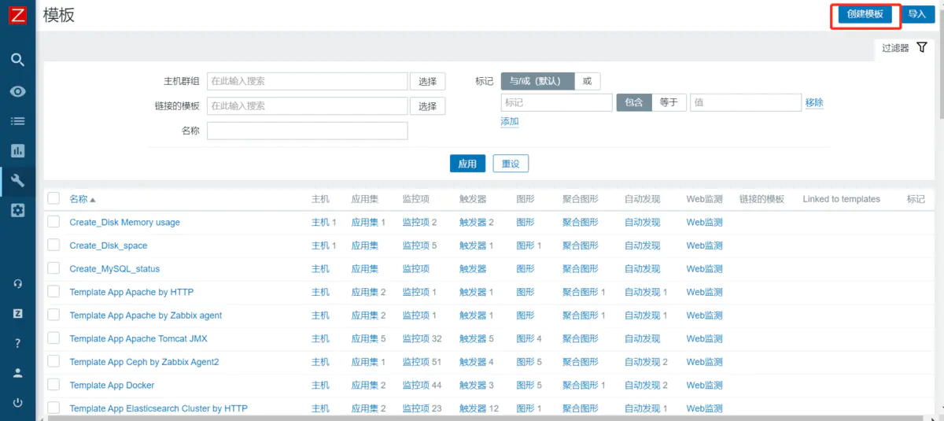Screen dimensions: 944x421
Task: Select the 包含 tag operator
Action: click(634, 102)
